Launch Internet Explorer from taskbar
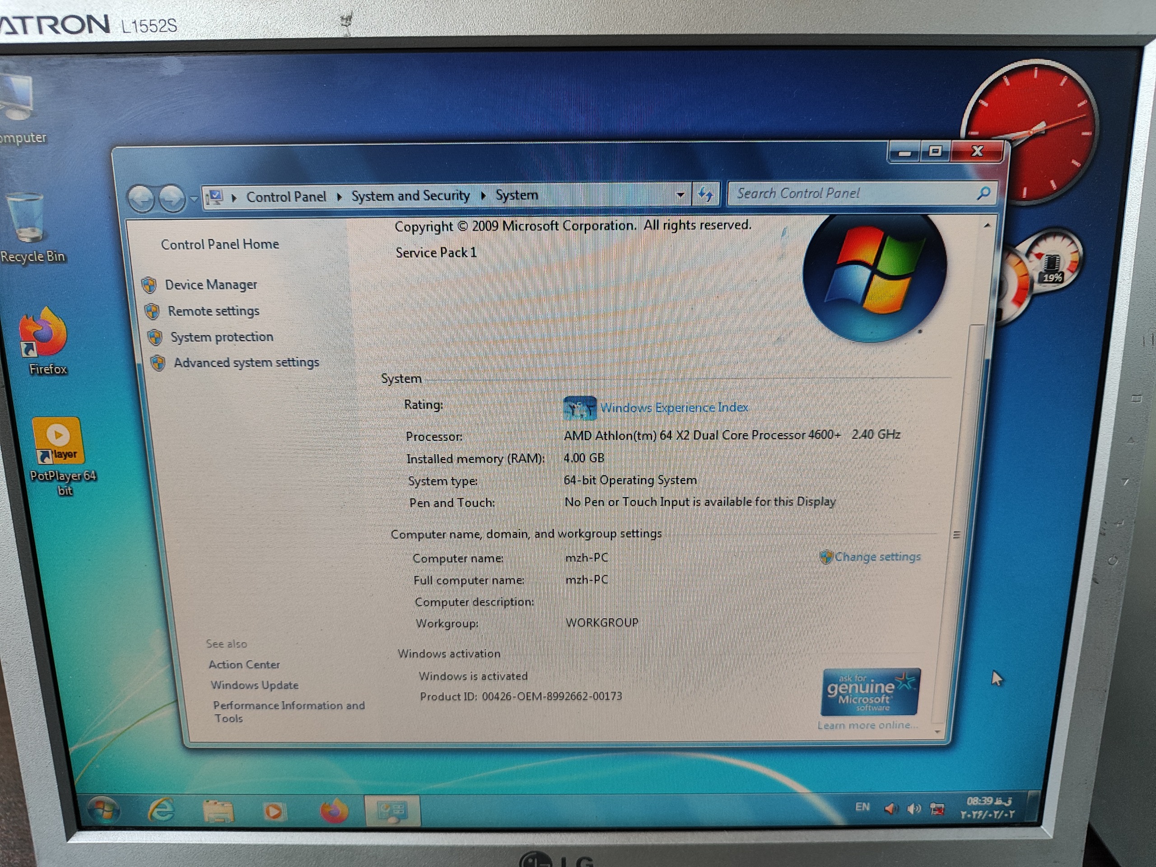This screenshot has width=1156, height=867. (x=160, y=810)
